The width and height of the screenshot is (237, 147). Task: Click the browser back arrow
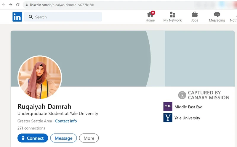tap(4, 5)
